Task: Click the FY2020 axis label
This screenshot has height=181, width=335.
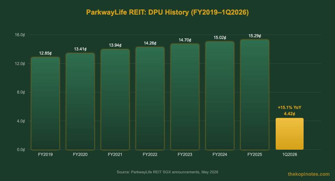Action: tap(80, 154)
